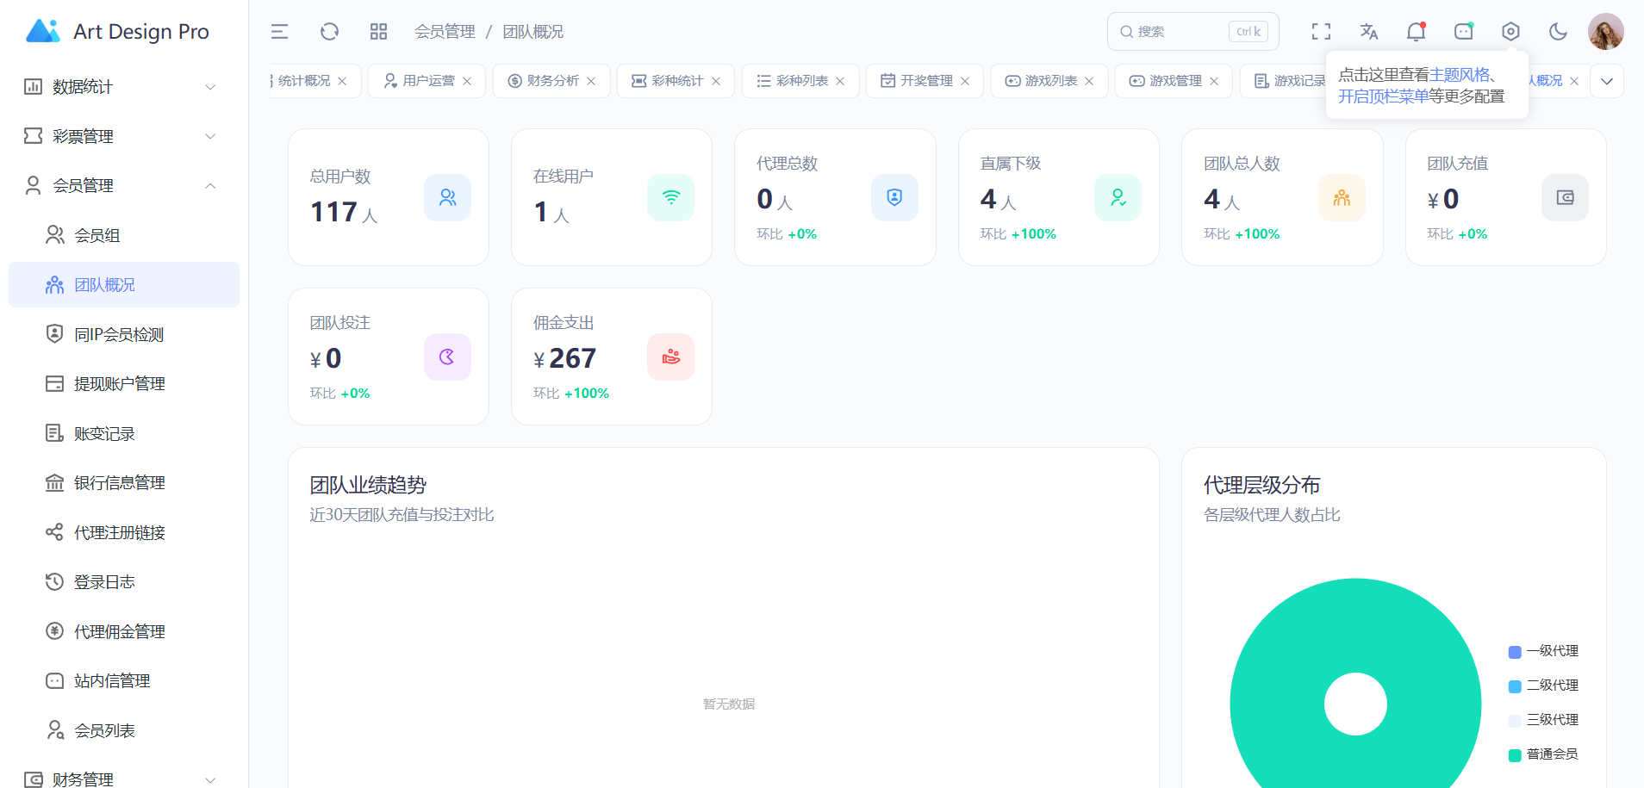Expand the 数据统计 sidebar menu
1644x788 pixels.
click(121, 87)
